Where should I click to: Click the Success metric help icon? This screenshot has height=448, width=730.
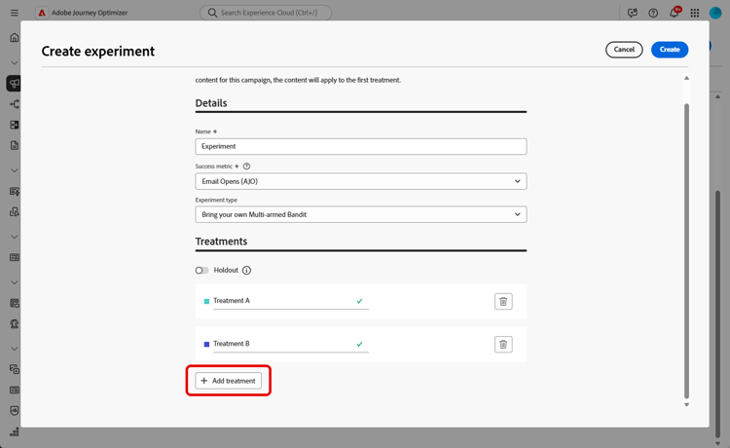(x=246, y=167)
